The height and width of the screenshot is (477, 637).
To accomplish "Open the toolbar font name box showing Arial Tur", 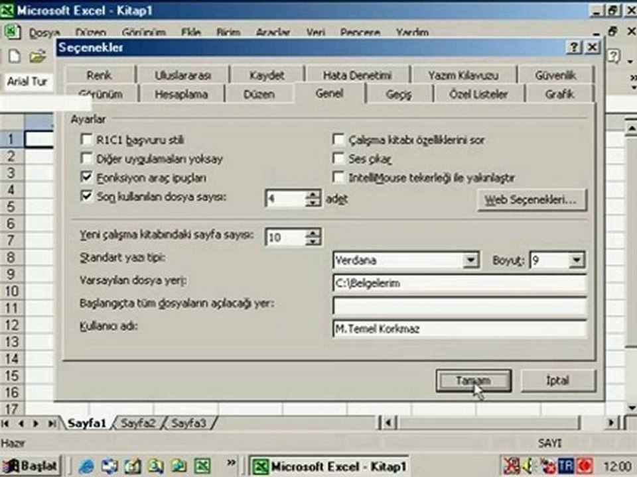I will click(27, 82).
